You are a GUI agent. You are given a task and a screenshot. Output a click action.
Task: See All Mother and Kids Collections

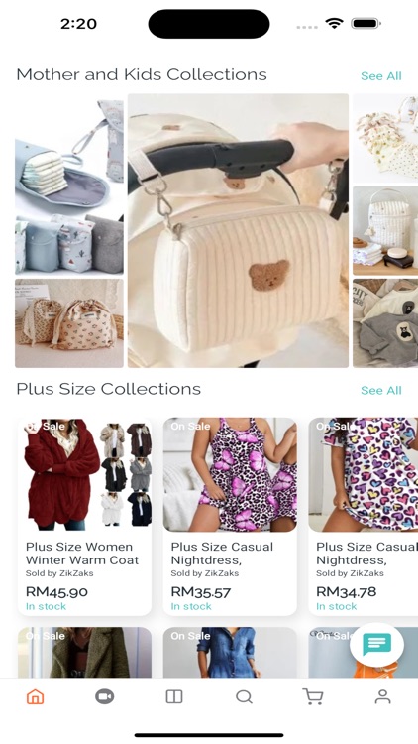tap(380, 76)
